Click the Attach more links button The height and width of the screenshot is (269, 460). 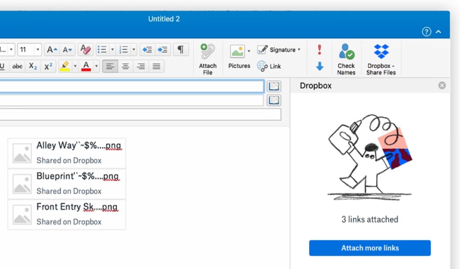[370, 248]
